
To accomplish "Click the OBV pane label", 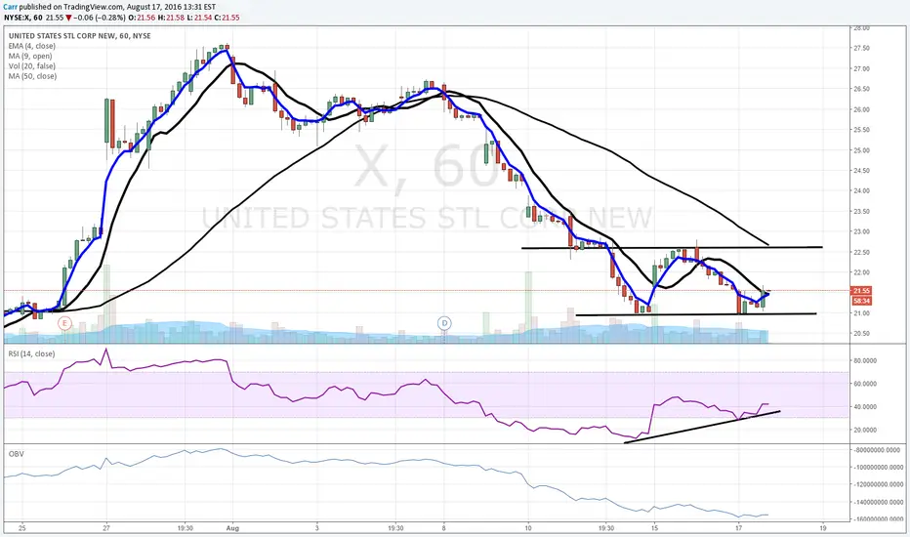I will coord(17,453).
